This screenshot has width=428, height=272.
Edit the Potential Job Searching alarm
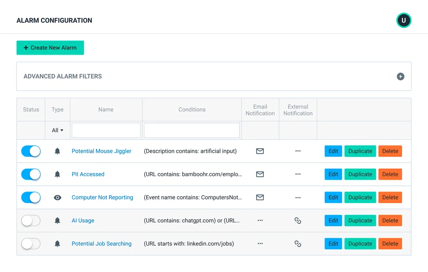(x=333, y=243)
